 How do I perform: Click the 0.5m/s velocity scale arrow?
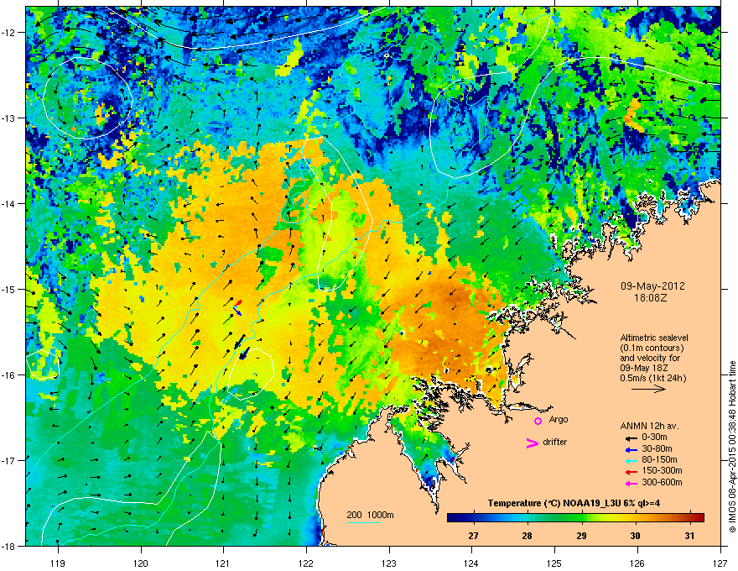pos(648,389)
